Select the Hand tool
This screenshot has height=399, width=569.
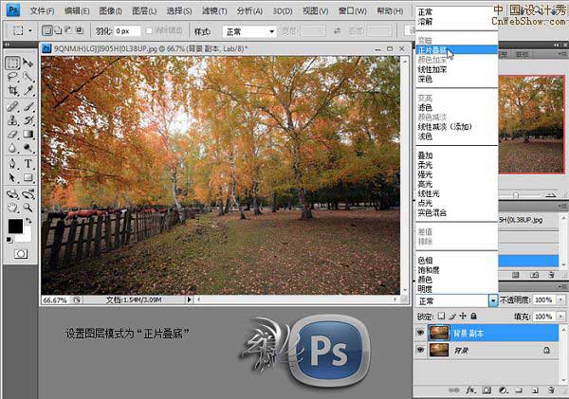12,206
